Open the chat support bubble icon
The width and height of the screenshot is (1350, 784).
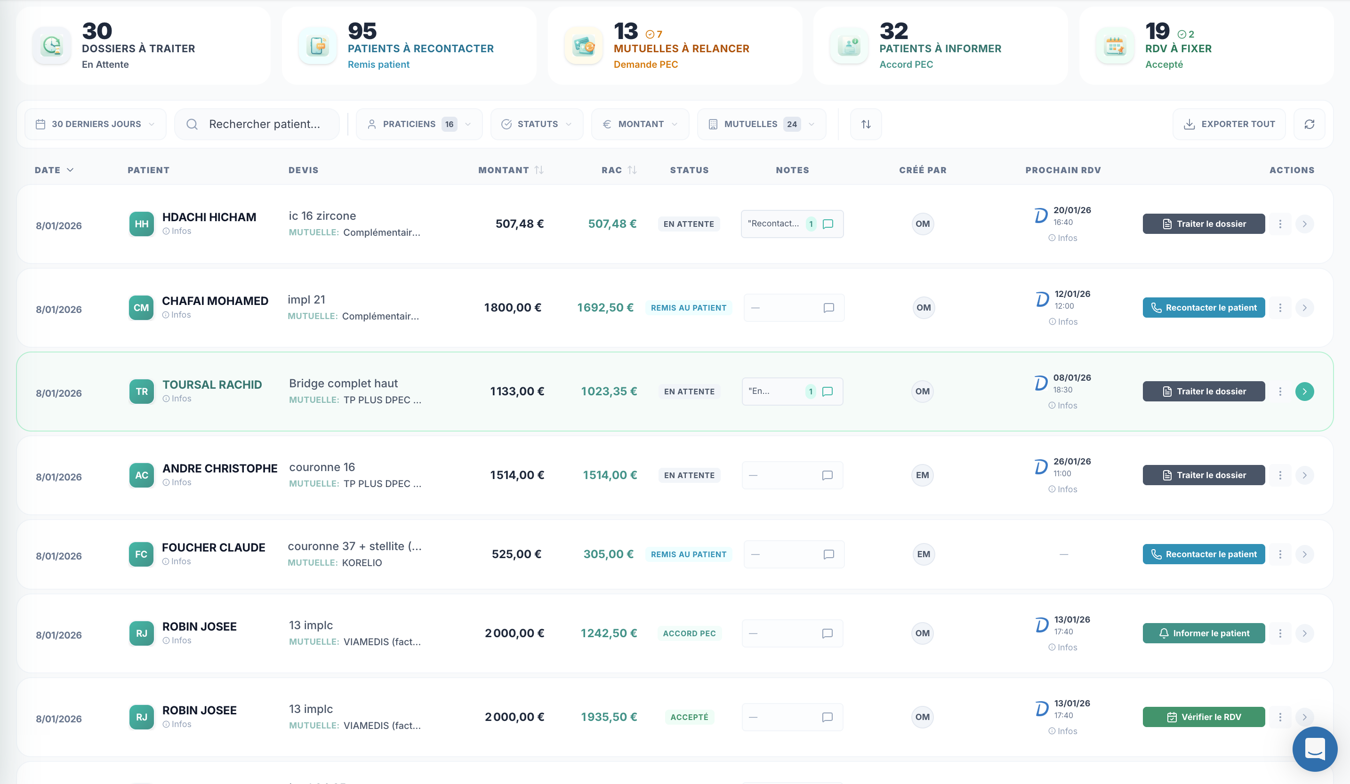click(1315, 749)
